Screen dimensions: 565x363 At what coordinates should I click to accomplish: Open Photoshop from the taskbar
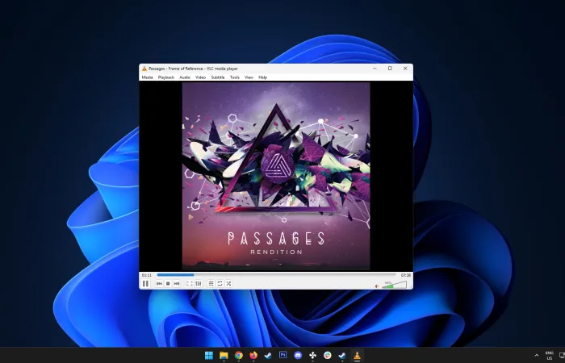pyautogui.click(x=282, y=355)
